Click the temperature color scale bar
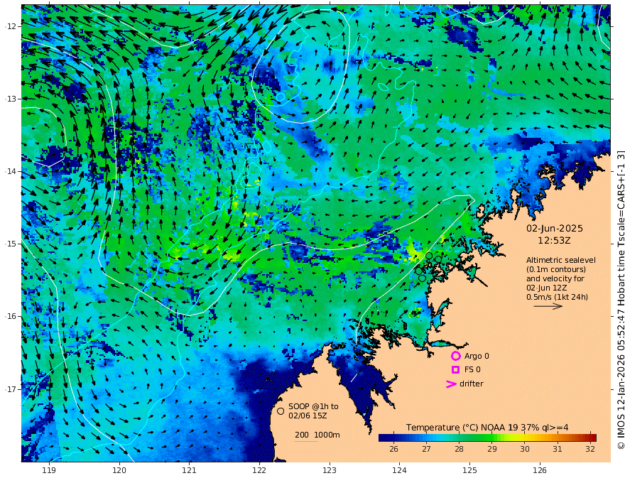 (x=487, y=438)
